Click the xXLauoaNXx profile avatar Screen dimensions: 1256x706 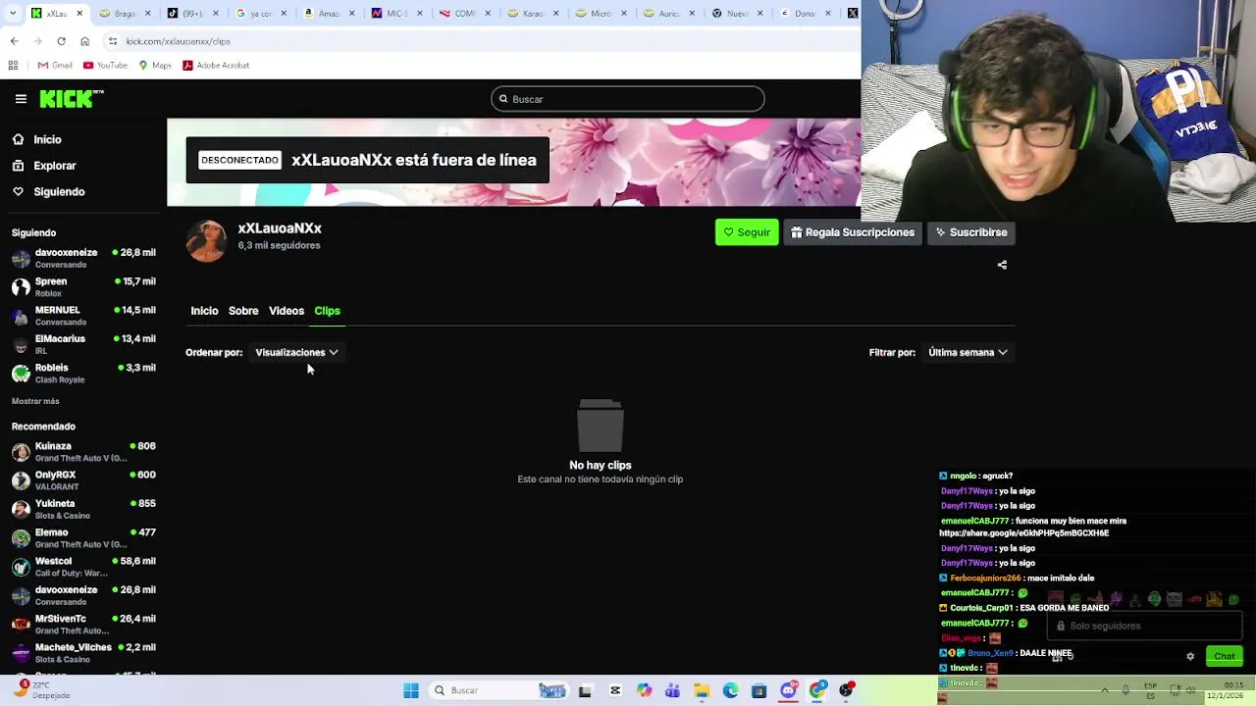pos(206,240)
